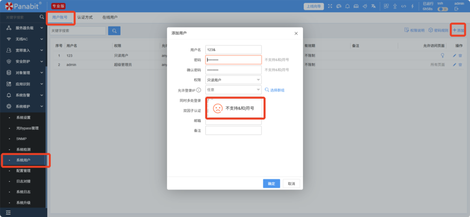Click the 密码 input field
Image resolution: width=470 pixels, height=217 pixels.
tap(234, 60)
